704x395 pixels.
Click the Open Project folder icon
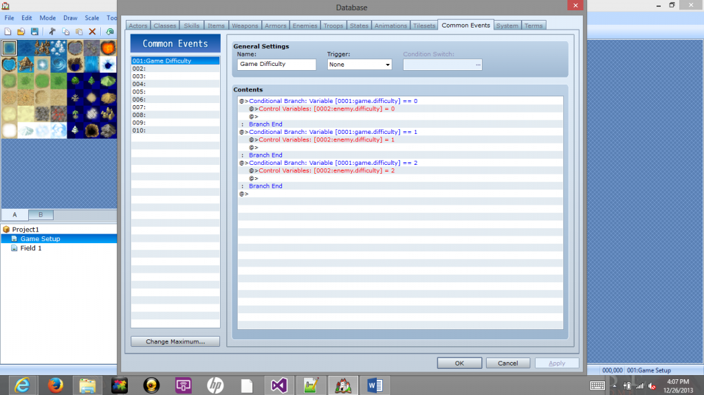21,32
